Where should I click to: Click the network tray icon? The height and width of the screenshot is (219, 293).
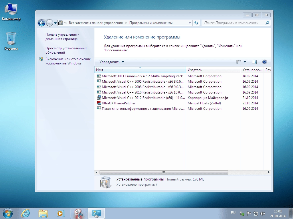point(256,213)
